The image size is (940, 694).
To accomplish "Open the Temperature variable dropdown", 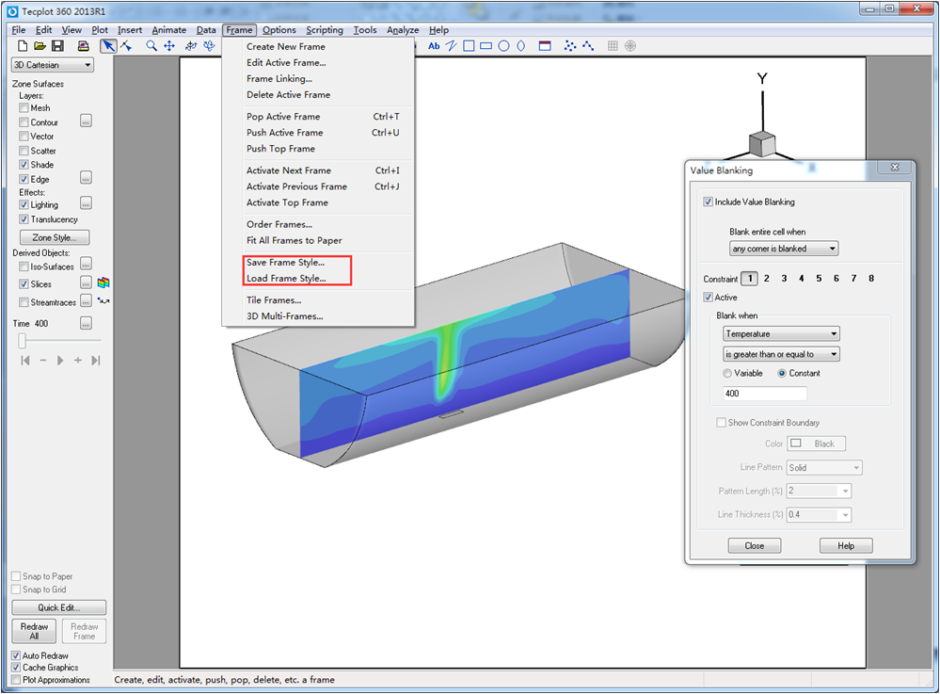I will pos(781,333).
